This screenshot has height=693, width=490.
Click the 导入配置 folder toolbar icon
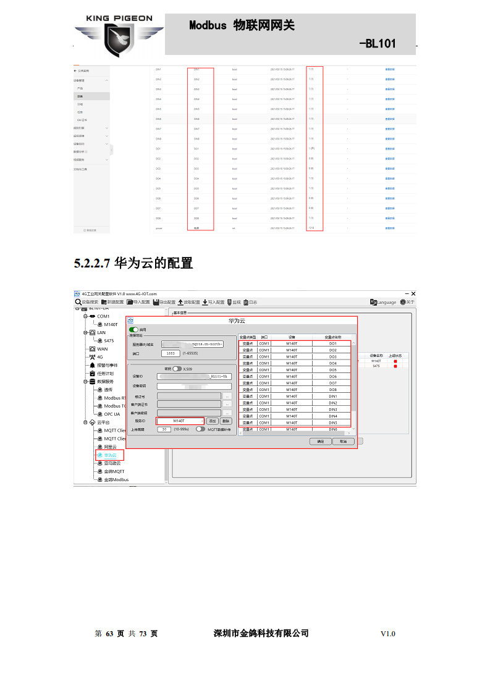pos(130,302)
